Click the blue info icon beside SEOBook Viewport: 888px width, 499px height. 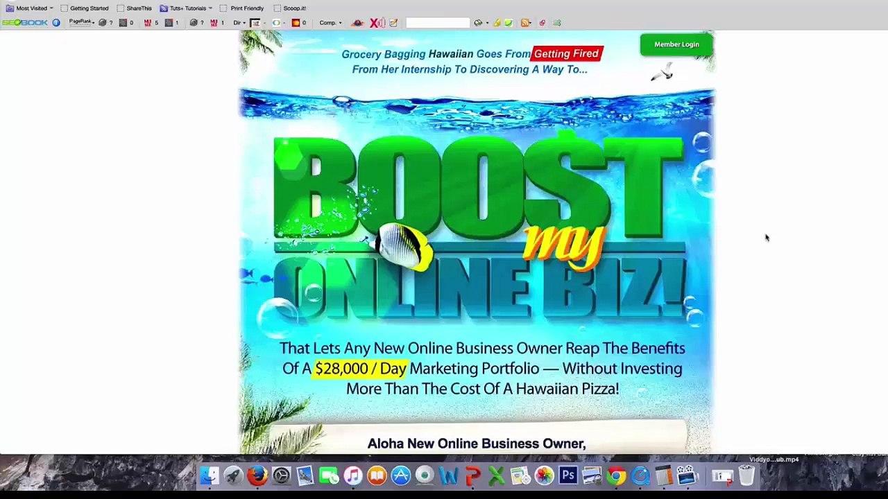[x=56, y=23]
